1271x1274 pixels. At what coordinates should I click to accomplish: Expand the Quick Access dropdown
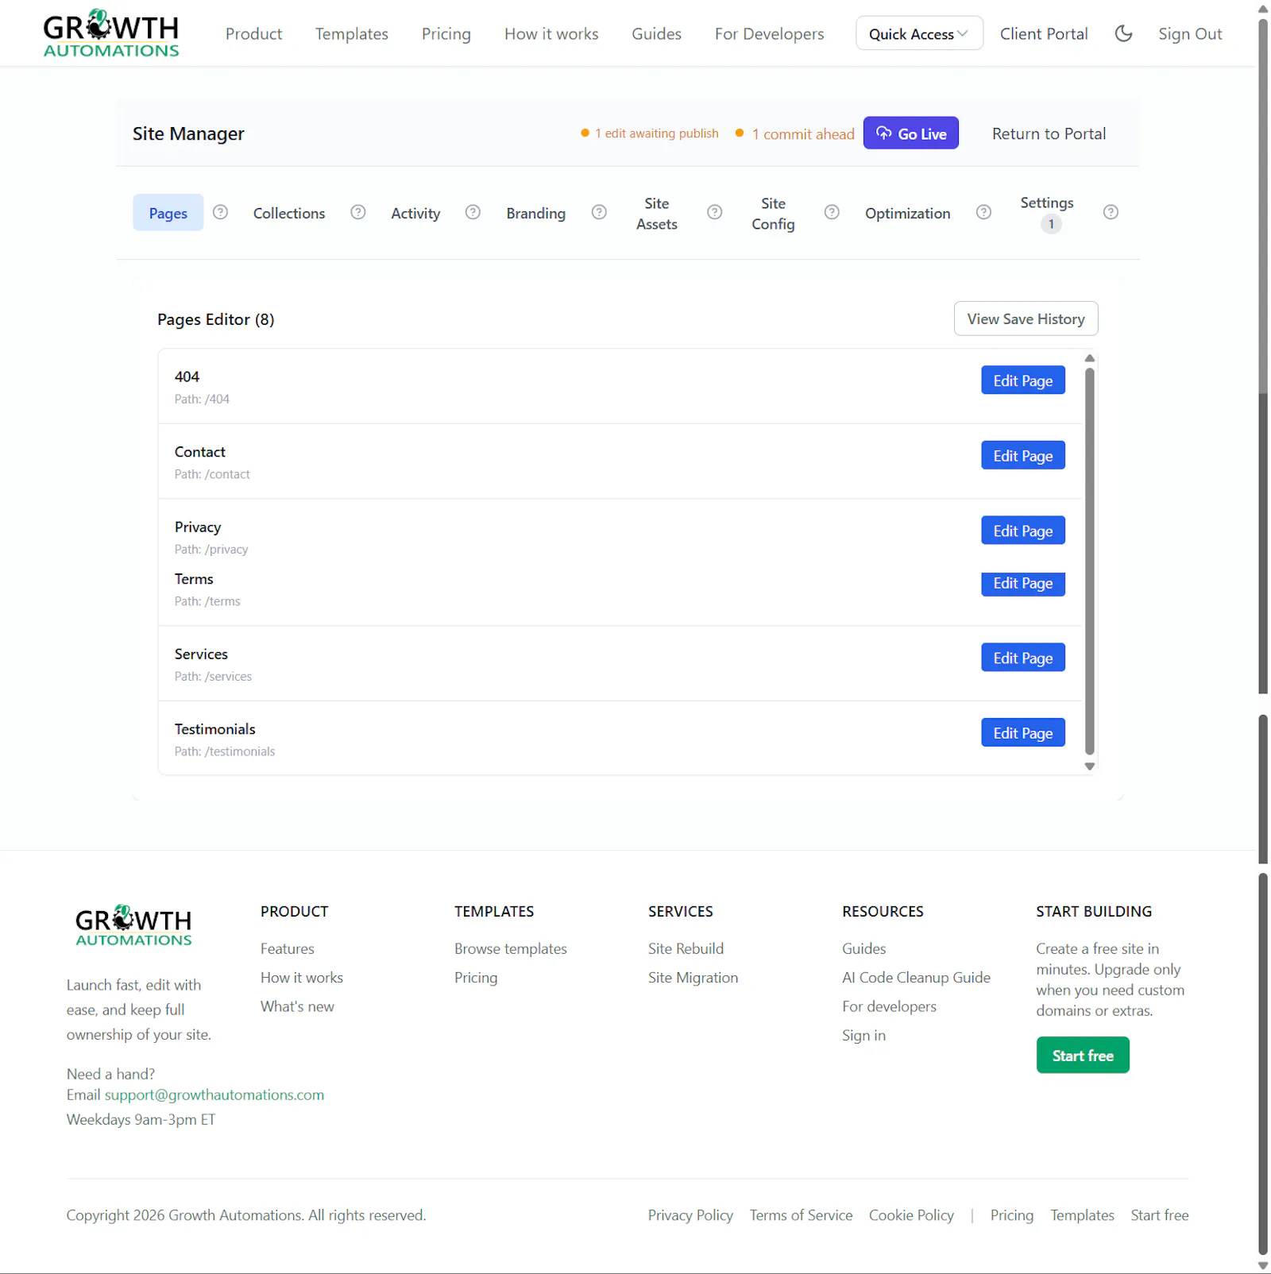tap(919, 33)
